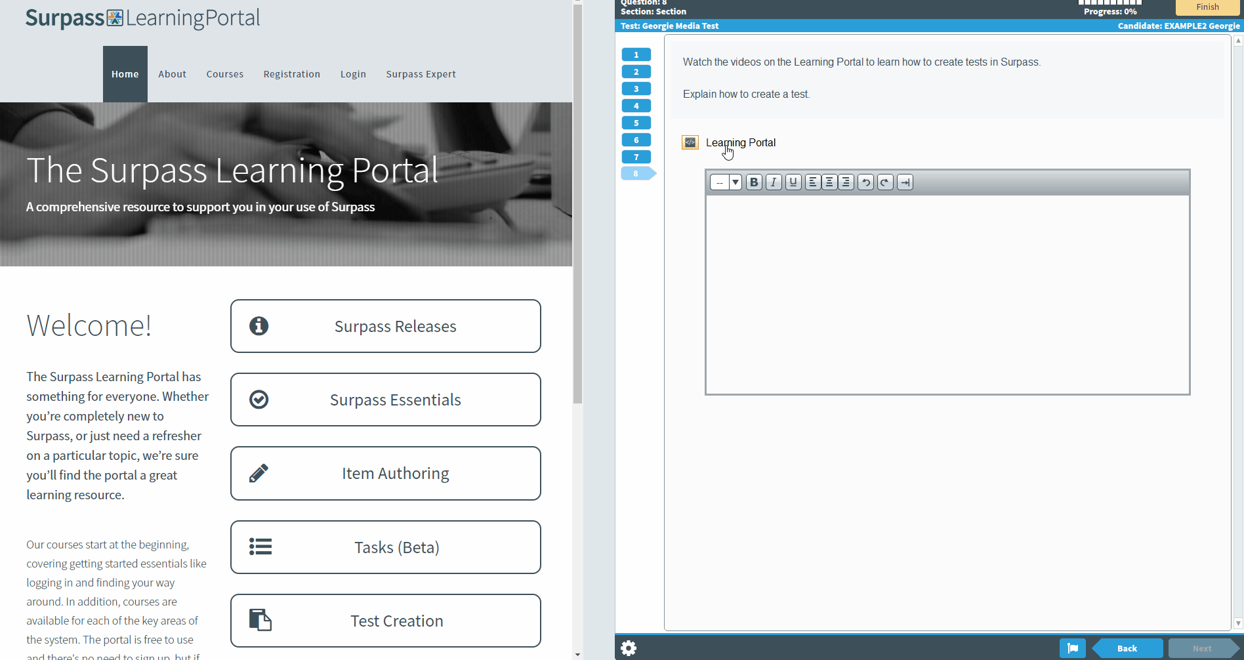Open the Tasks (Beta) course
The width and height of the screenshot is (1244, 660).
pos(386,547)
